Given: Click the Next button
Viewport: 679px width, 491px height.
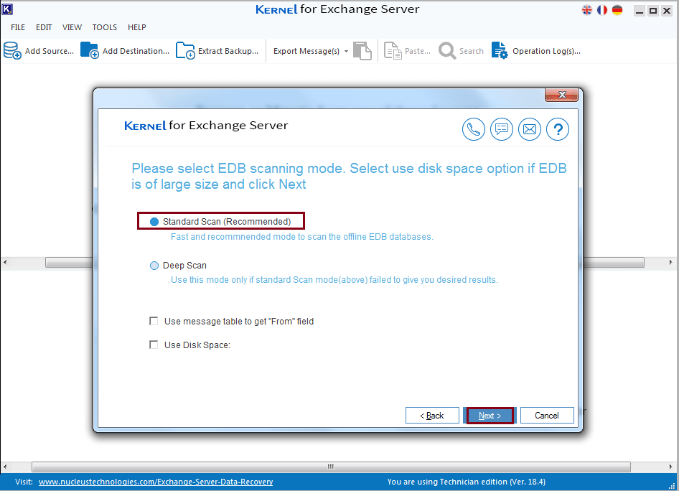Looking at the screenshot, I should pyautogui.click(x=490, y=416).
